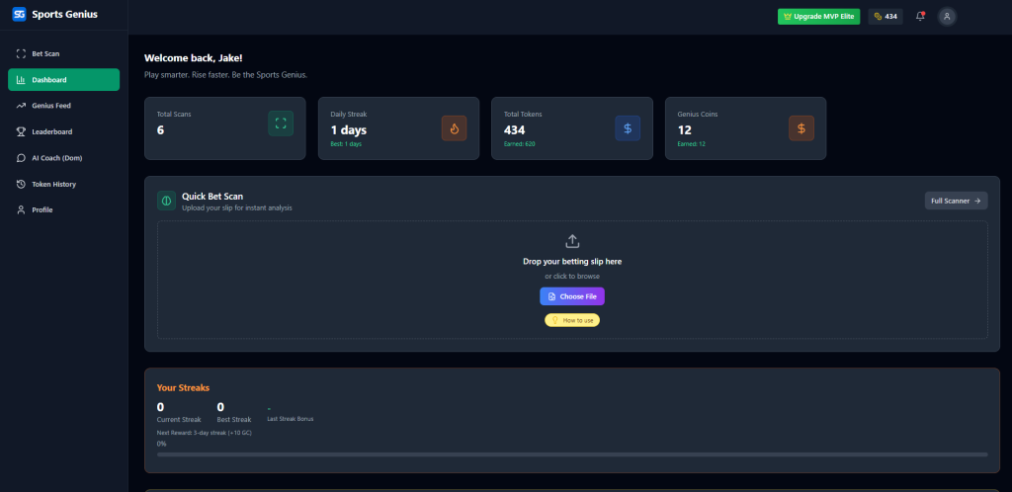
Task: Click the streak reward progress bar
Action: [571, 454]
